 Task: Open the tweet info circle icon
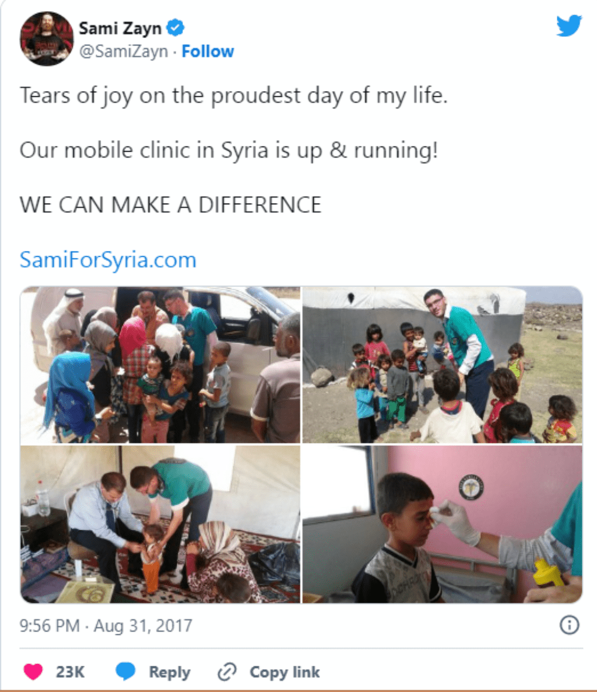pos(569,625)
